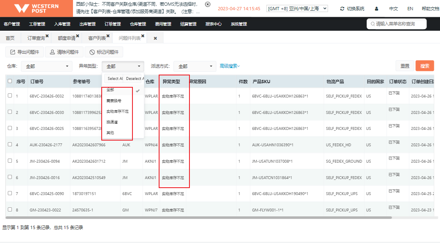
Task: Choose 其他 option
Action: (x=110, y=133)
